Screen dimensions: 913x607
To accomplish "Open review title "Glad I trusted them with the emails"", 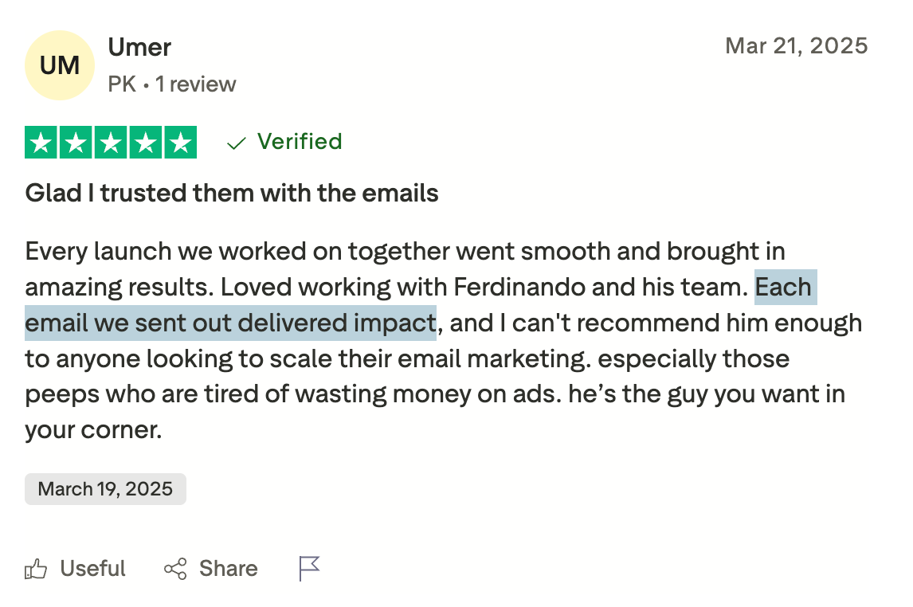I will tap(232, 193).
